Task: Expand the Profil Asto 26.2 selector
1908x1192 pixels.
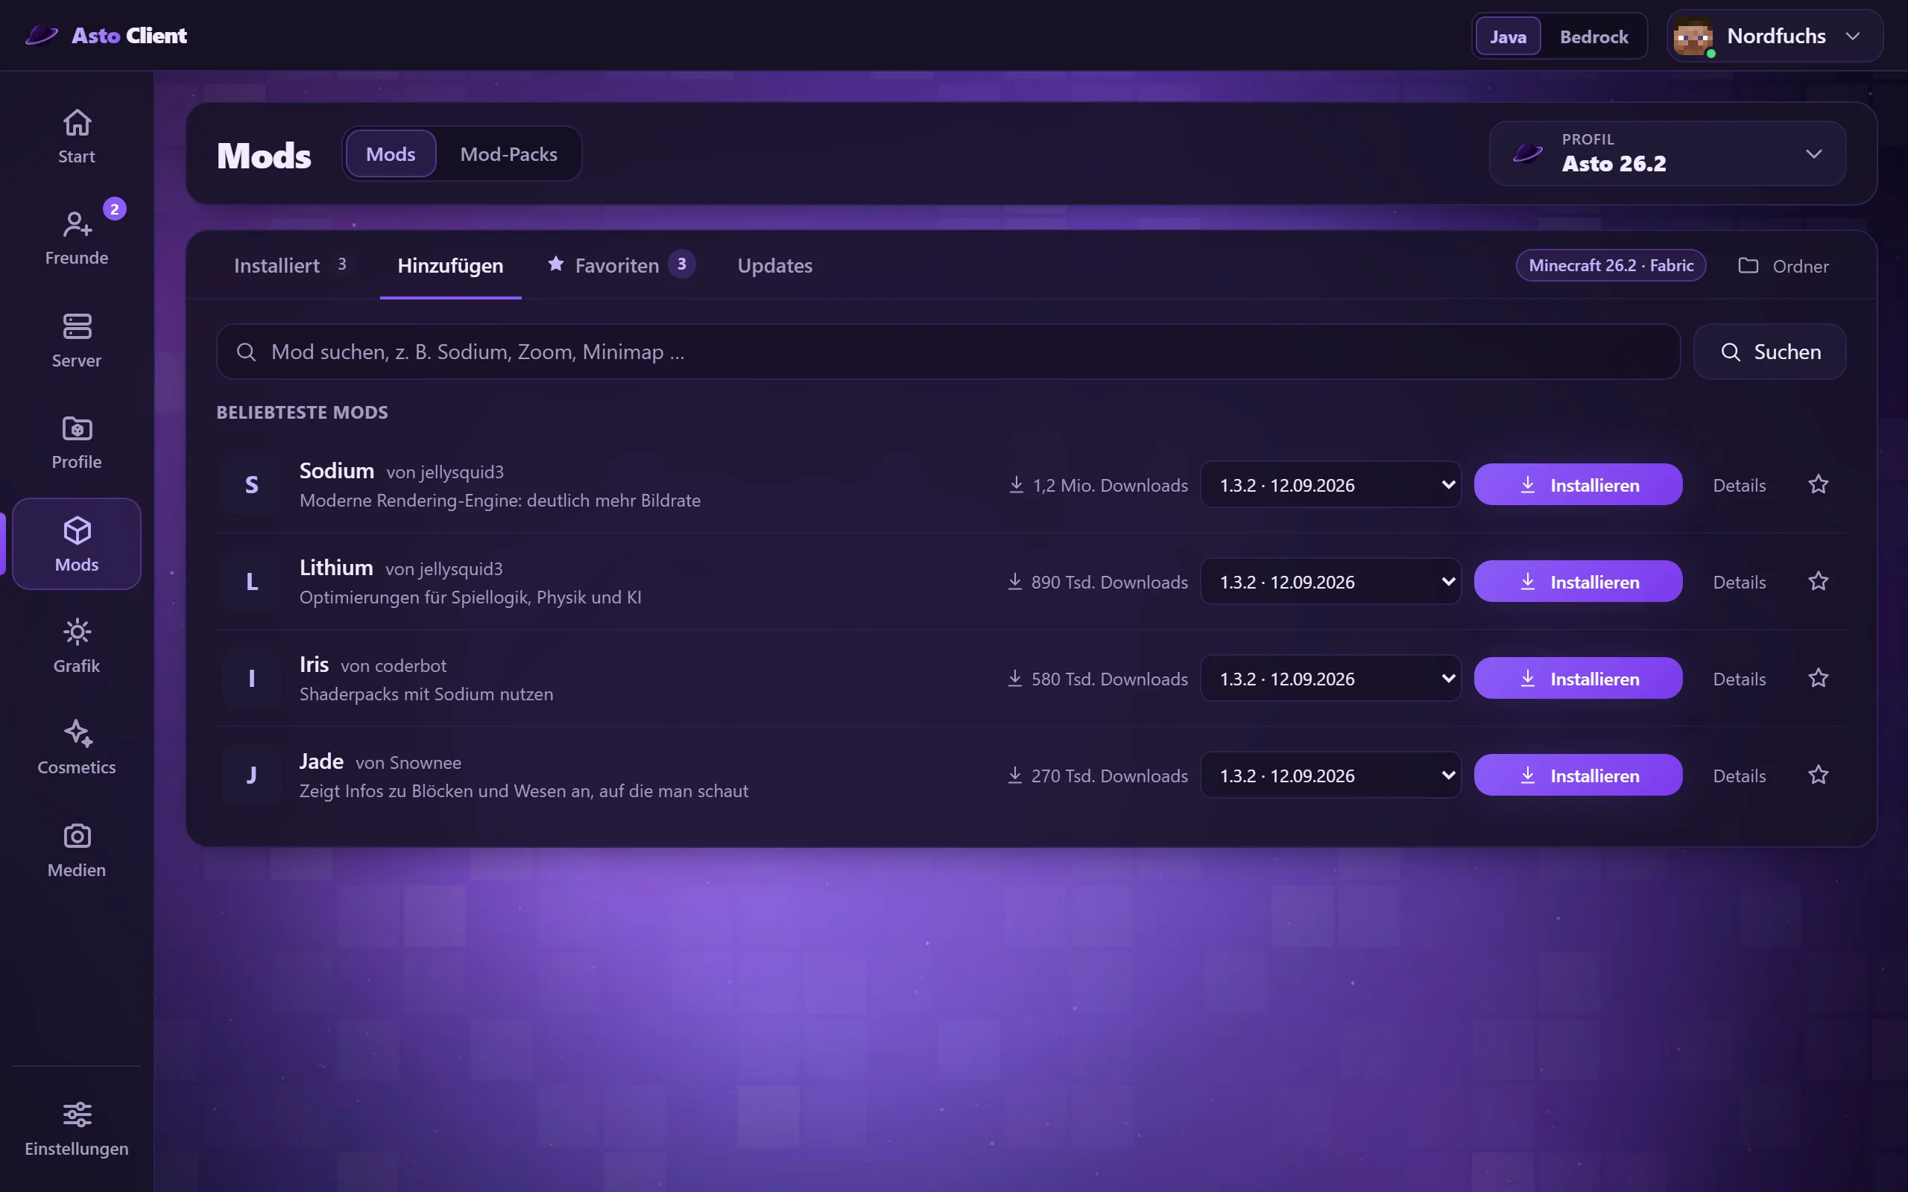Action: (1667, 153)
